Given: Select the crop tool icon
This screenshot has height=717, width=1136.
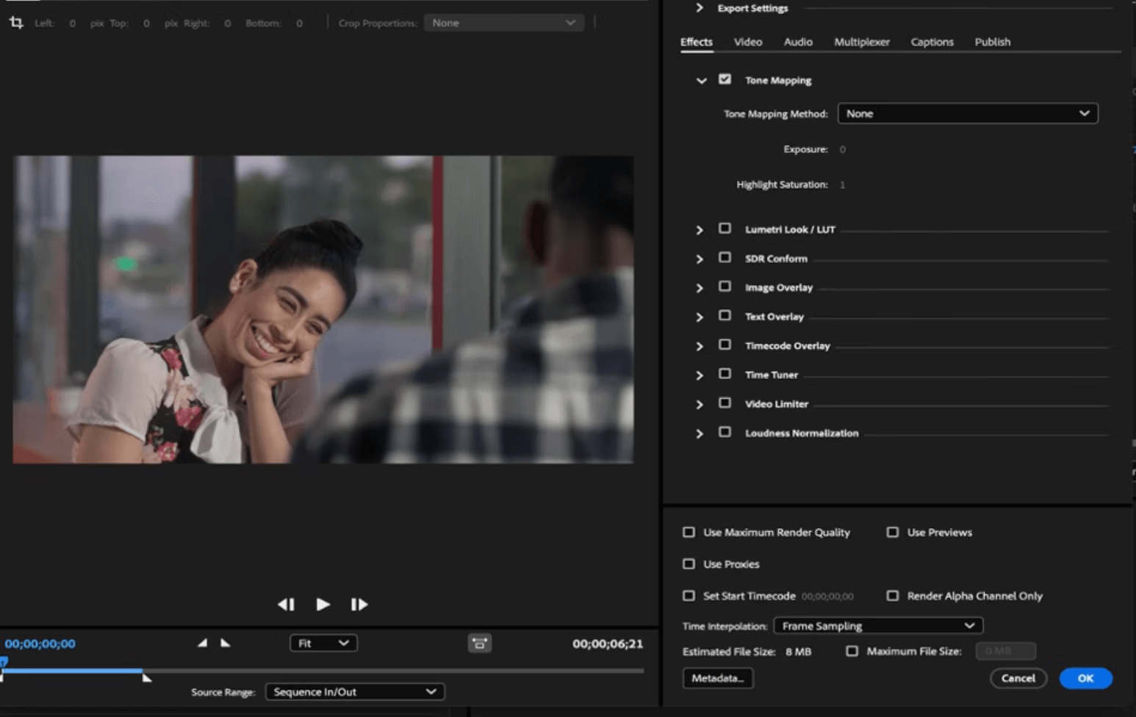Looking at the screenshot, I should tap(16, 23).
